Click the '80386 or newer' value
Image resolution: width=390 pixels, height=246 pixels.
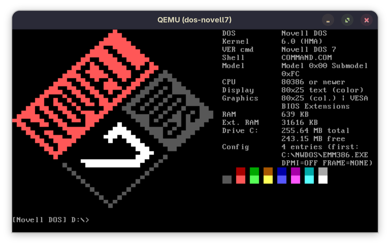click(x=313, y=82)
